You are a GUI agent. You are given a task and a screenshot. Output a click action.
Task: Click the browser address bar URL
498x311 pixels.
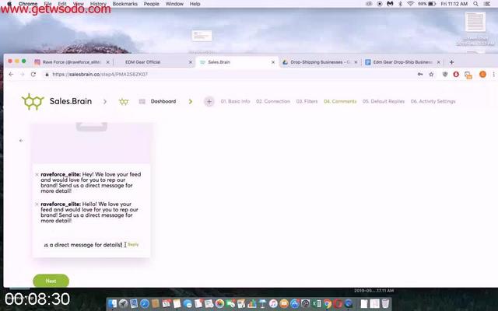[x=100, y=75]
